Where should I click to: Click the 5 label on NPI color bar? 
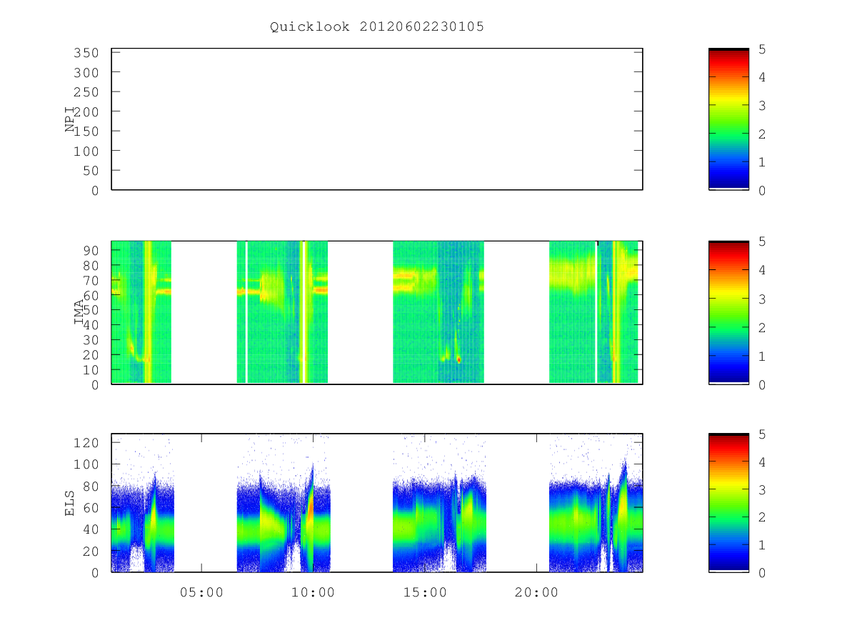pyautogui.click(x=763, y=49)
